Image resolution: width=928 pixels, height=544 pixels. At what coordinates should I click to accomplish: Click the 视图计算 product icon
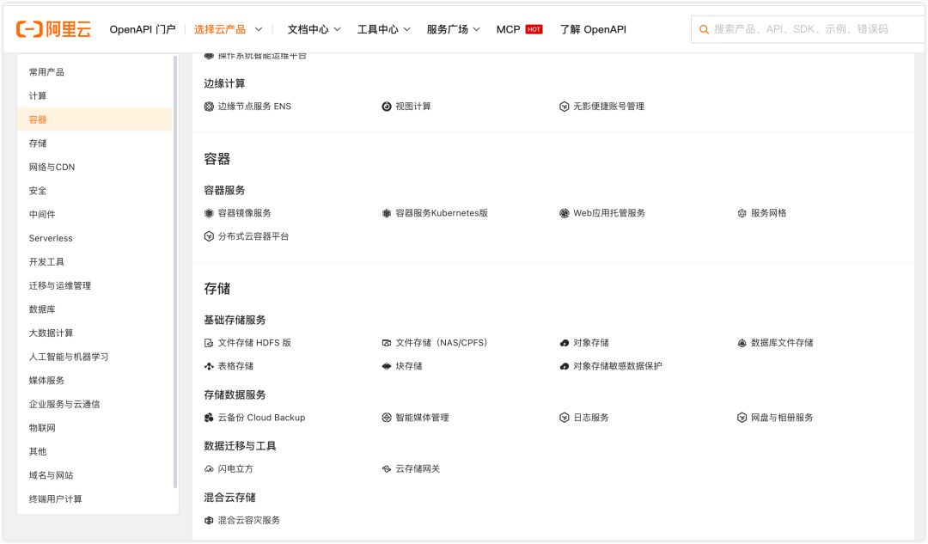[387, 107]
